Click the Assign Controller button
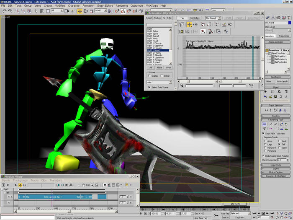293x220 pixels. [275, 43]
